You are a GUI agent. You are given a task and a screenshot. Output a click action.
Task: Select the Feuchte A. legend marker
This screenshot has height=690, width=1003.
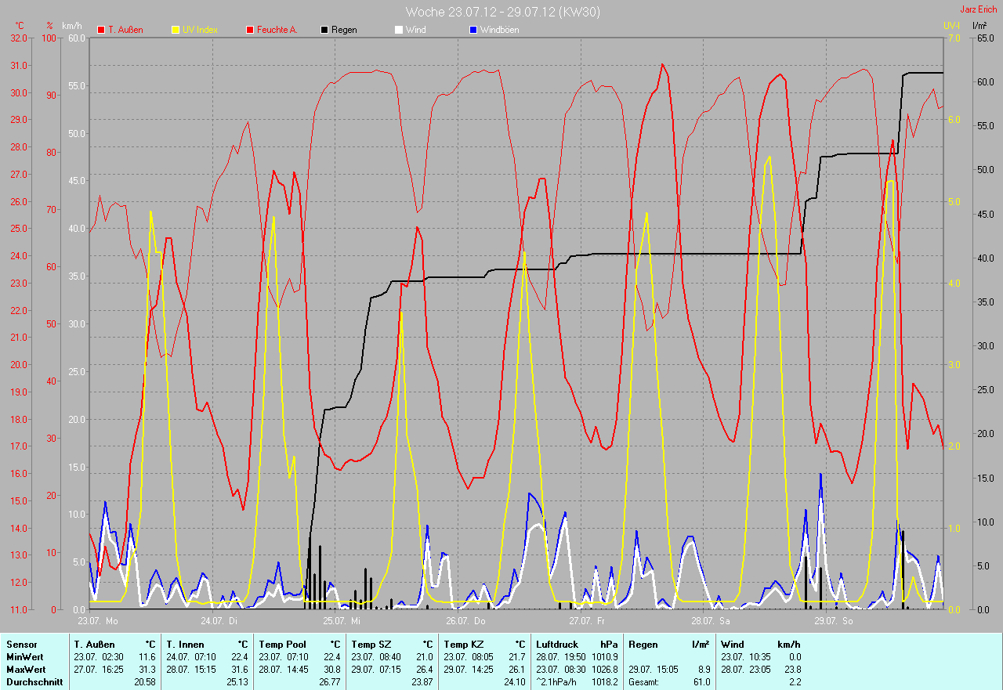point(251,30)
